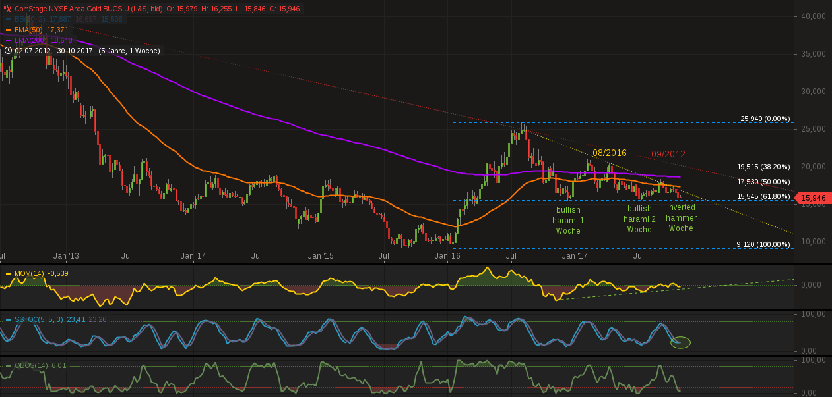Viewport: 832px width, 397px height.
Task: Click the green OBOS(14) legend marker
Action: click(x=7, y=365)
